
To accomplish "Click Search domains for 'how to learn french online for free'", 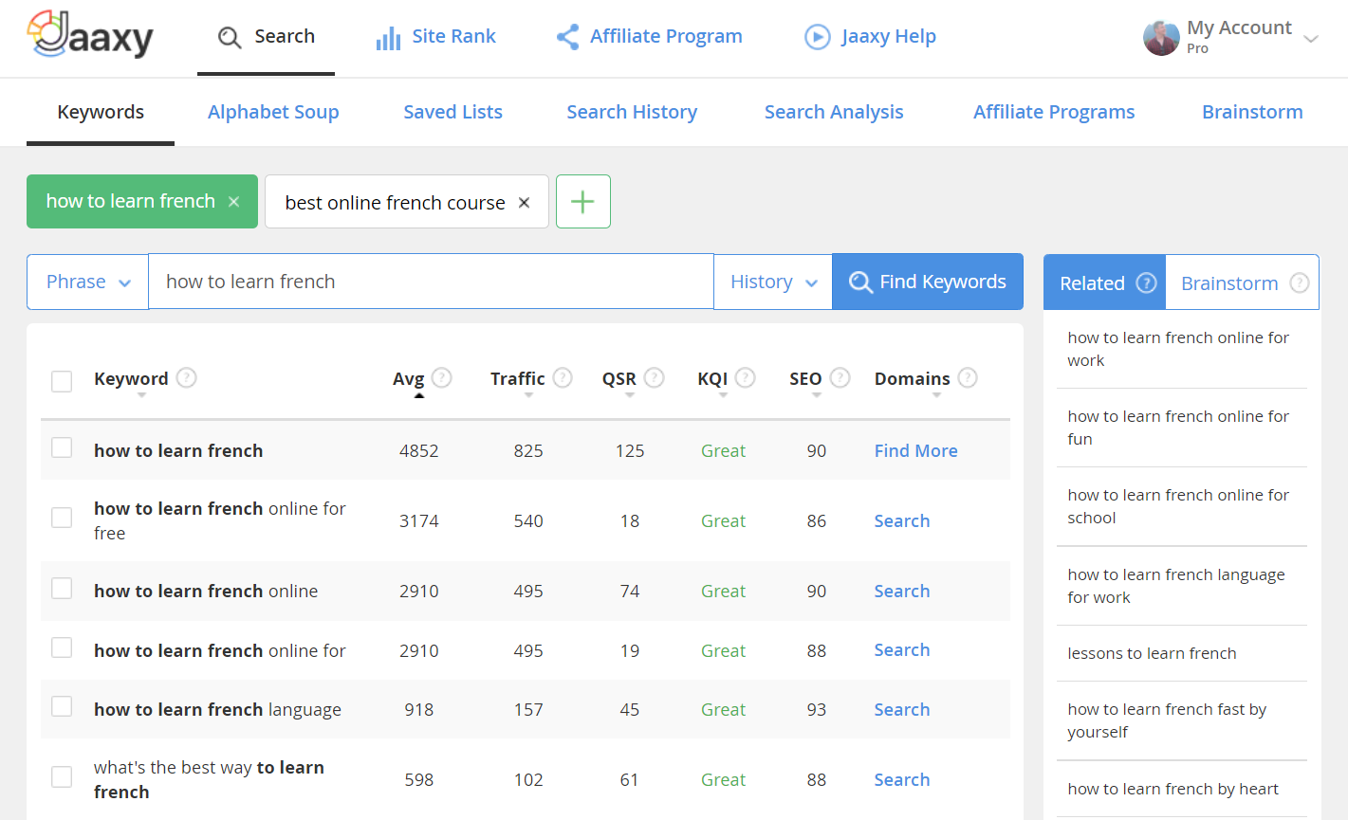I will [x=902, y=520].
